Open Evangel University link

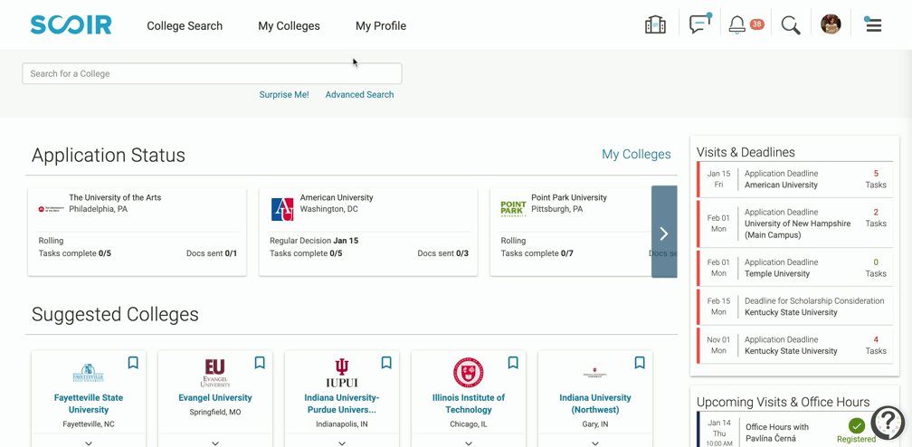pyautogui.click(x=215, y=397)
